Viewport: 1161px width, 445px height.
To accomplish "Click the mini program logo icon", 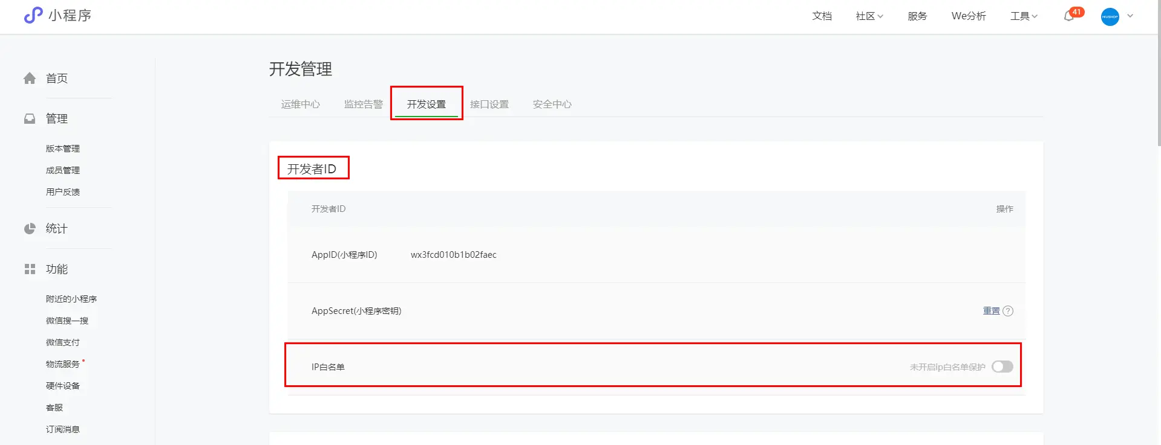I will pyautogui.click(x=33, y=15).
